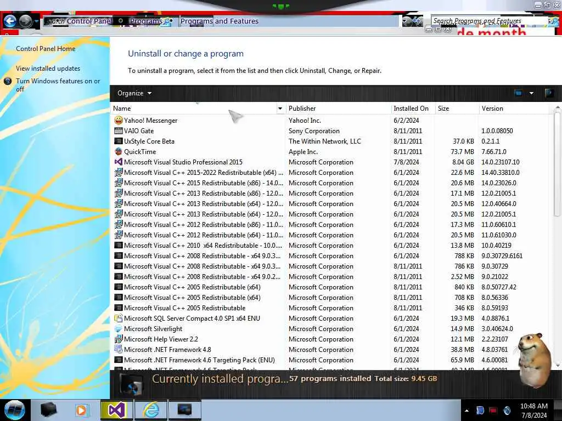
Task: Select the SQL Server Compact 4.0 icon
Action: (119, 318)
